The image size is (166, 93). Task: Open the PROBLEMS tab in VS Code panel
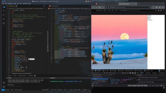[x=31, y=76]
